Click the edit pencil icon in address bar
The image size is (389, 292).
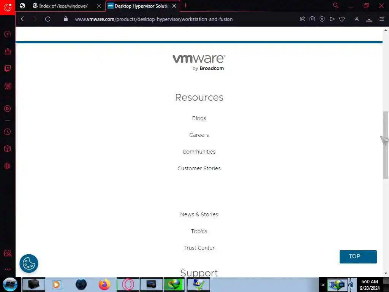click(302, 19)
